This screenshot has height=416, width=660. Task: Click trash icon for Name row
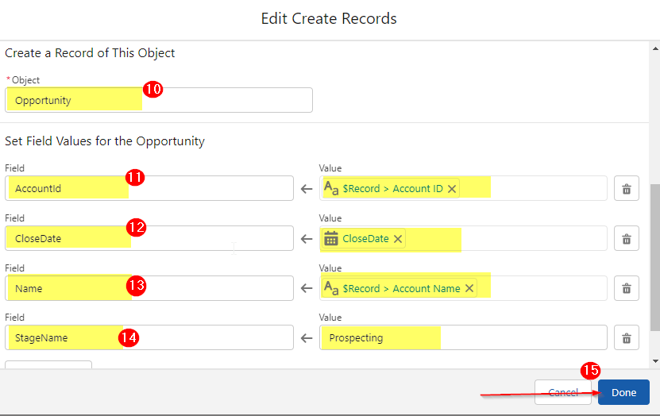(626, 289)
